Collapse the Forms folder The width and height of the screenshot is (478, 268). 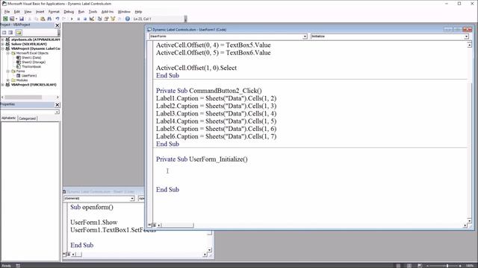click(8, 71)
